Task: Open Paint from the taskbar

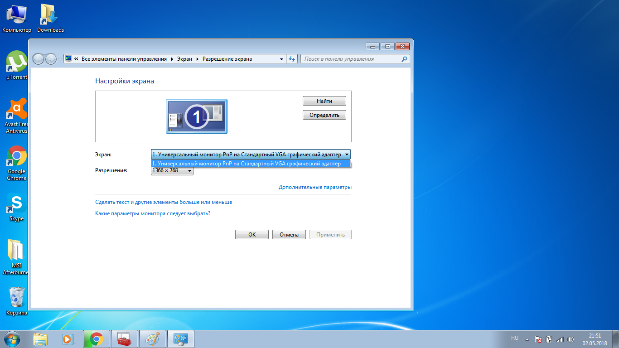Action: point(152,338)
